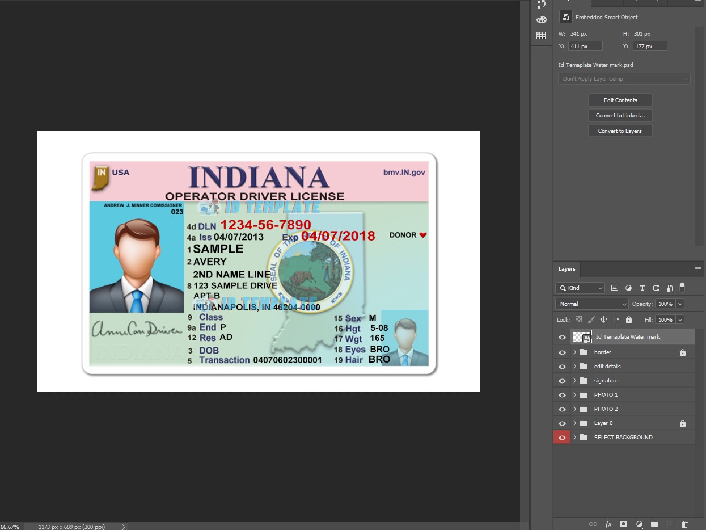Open the Swatches panel grid icon
706x530 pixels.
(541, 35)
